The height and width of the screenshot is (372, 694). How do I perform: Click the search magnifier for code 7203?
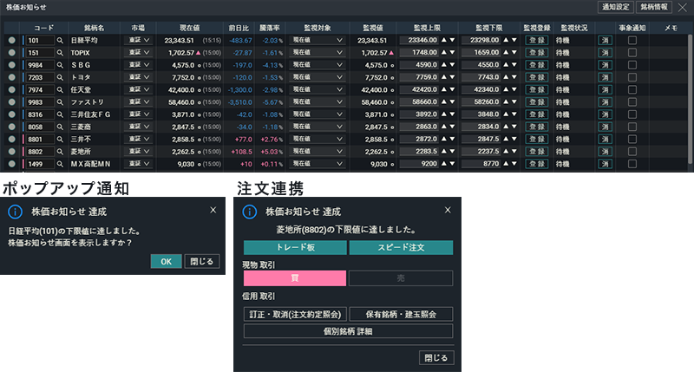point(60,77)
